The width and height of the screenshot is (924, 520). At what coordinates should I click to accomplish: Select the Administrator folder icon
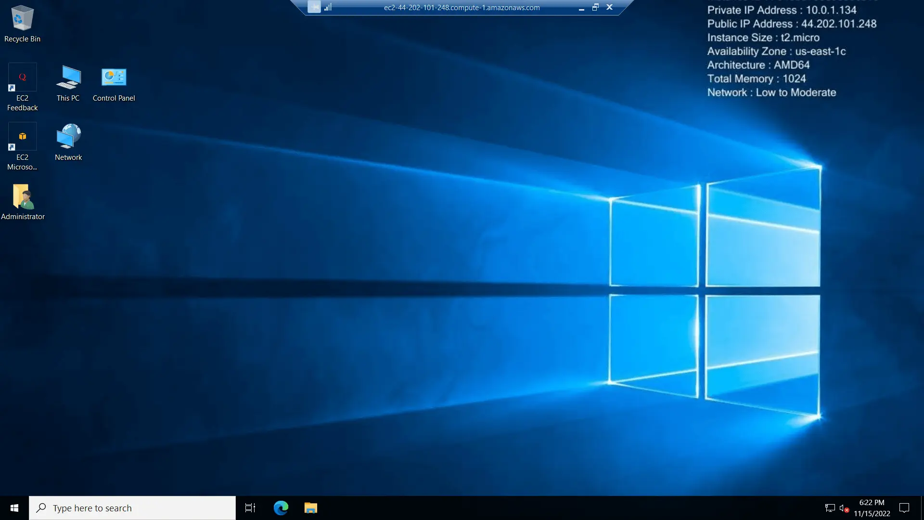23,202
